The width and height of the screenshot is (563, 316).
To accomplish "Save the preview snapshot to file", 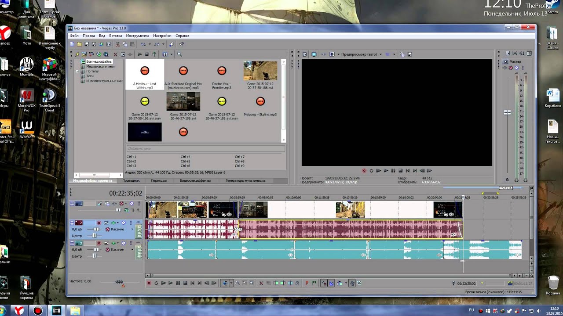I will [409, 54].
